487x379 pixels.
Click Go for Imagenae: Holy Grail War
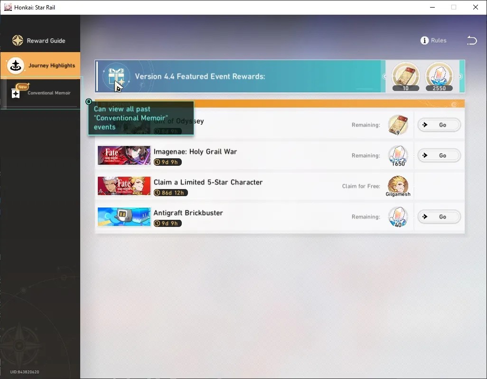point(439,155)
